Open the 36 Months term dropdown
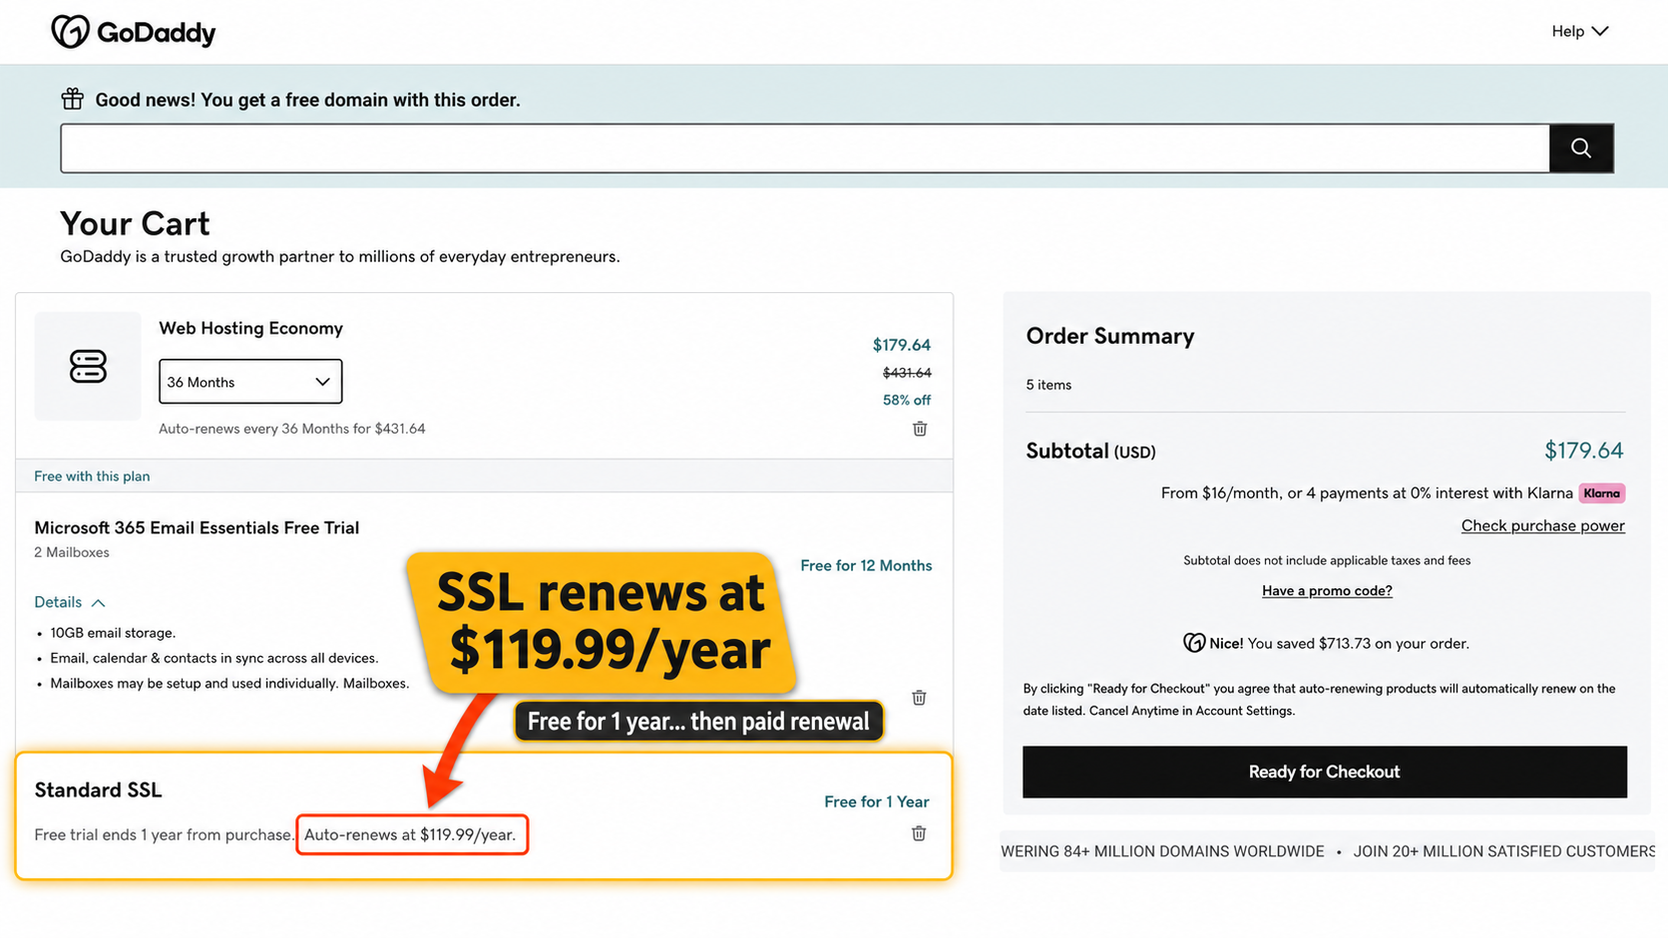The height and width of the screenshot is (938, 1668). point(250,382)
